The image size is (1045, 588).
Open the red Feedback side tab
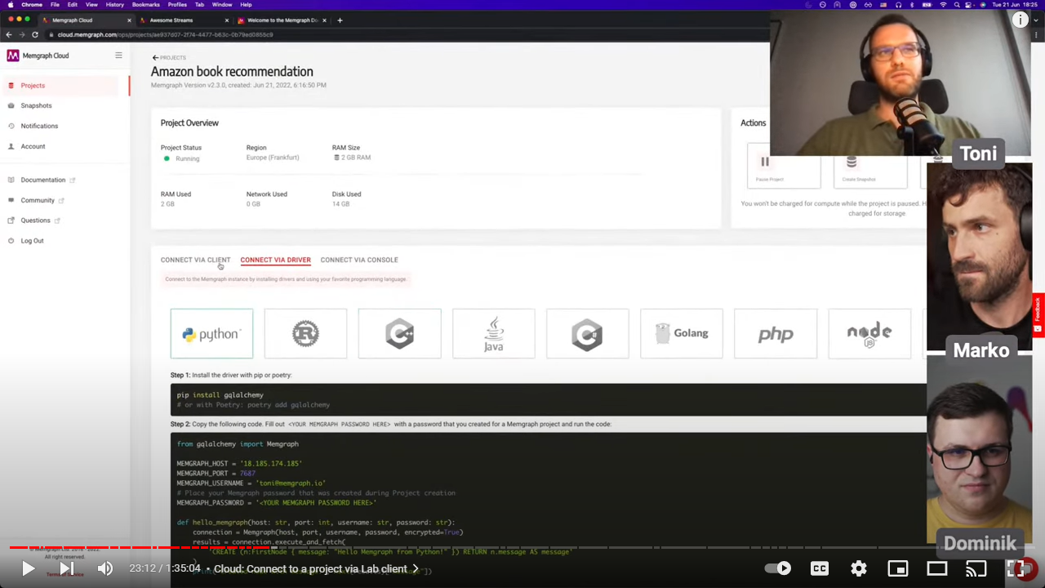coord(1038,314)
